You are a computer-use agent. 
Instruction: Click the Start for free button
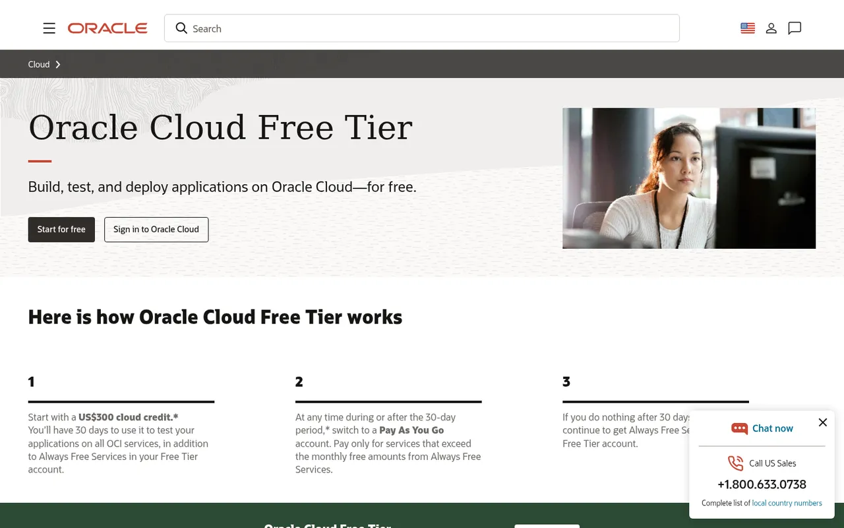[x=61, y=230]
